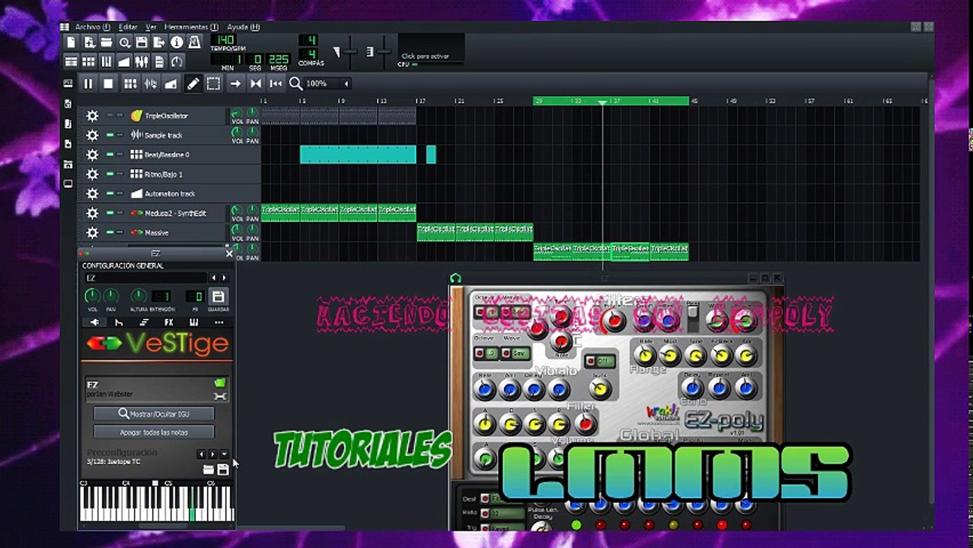Adjust the master volume slider
Screen dimensions: 973x548
[x=349, y=52]
